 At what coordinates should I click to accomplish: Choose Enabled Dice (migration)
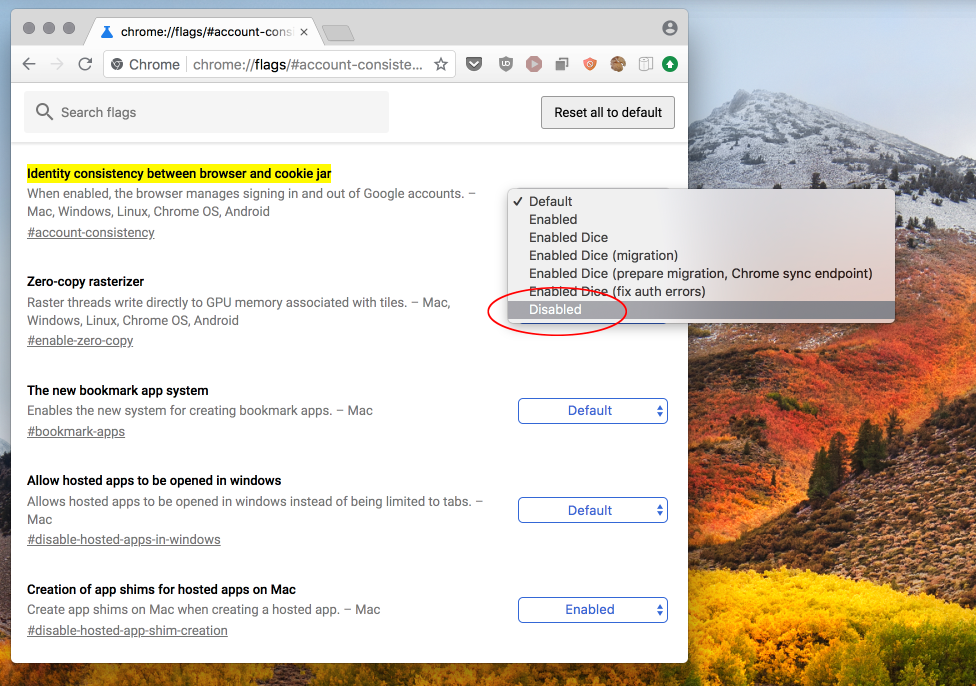(701, 255)
